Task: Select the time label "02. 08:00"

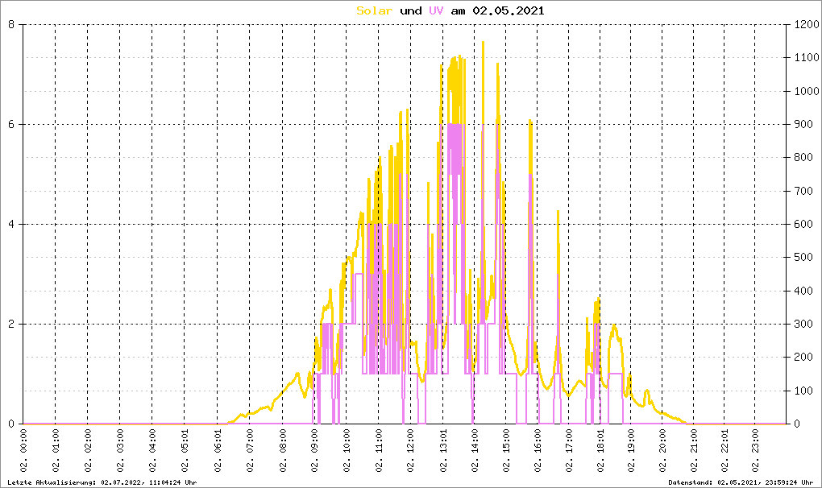Action: click(283, 450)
